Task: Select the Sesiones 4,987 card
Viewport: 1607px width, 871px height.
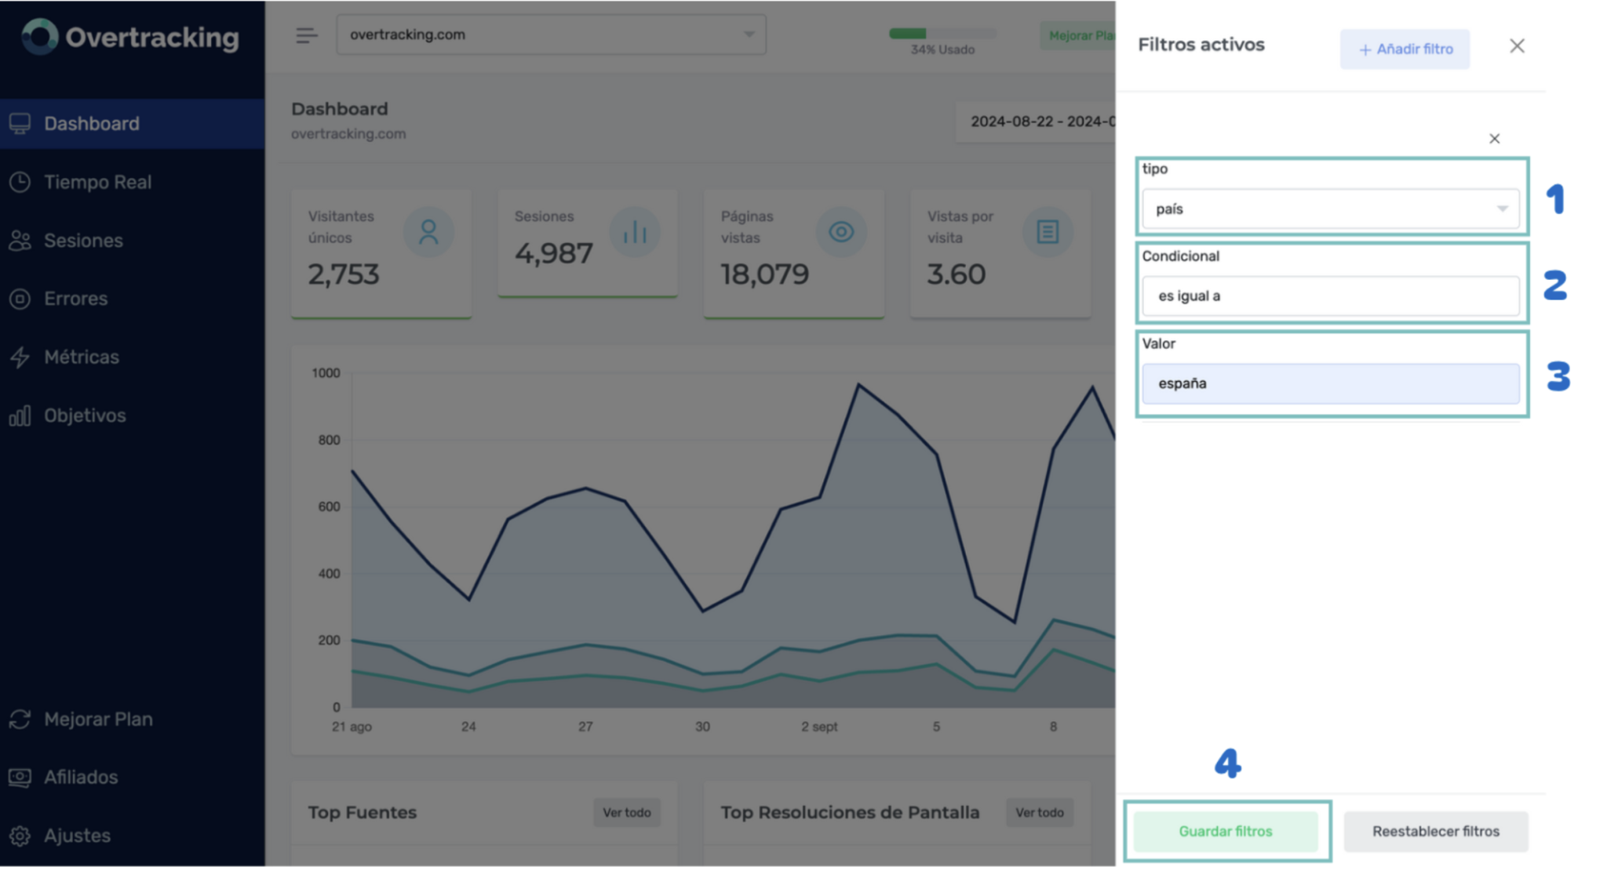Action: (x=588, y=243)
